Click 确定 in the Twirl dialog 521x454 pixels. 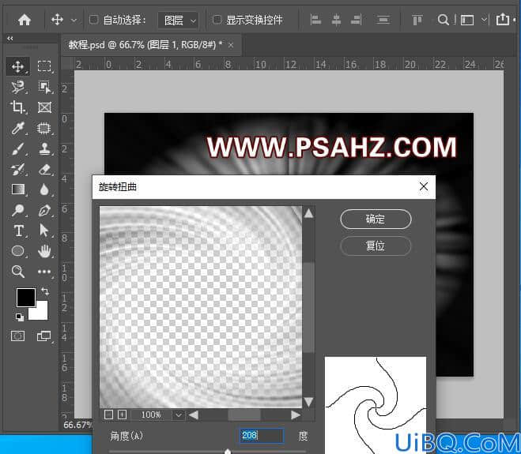(x=376, y=219)
